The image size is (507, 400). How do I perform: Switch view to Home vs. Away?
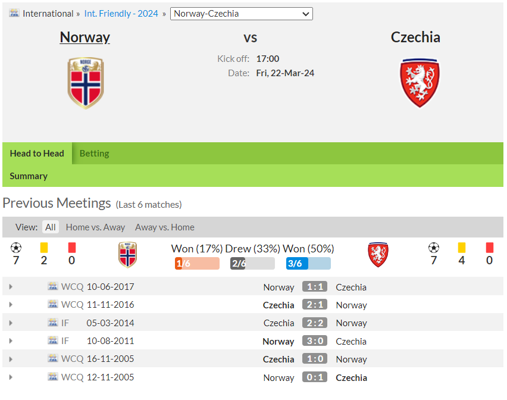(x=95, y=227)
